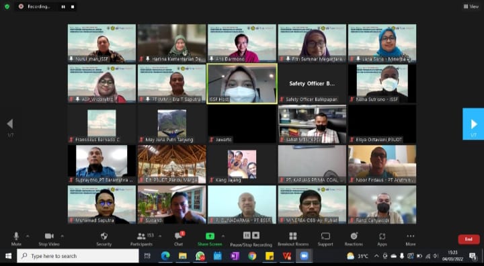Click the green Share Screen button
This screenshot has height=266, width=484.
210,239
